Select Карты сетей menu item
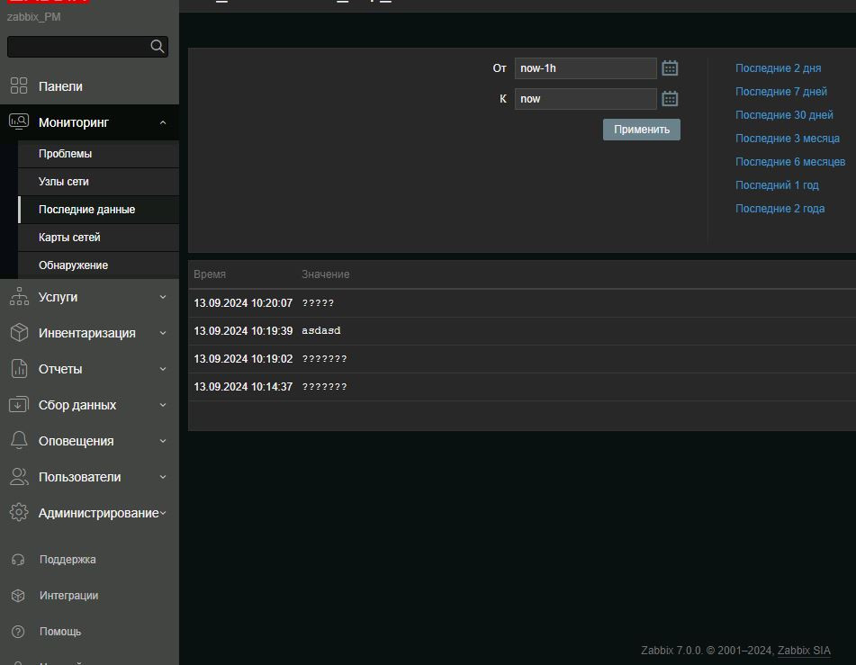 [x=69, y=238]
